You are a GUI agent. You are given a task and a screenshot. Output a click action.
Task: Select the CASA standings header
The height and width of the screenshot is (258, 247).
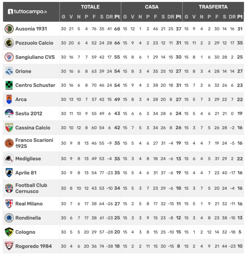point(151,7)
